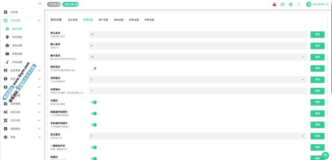Turn off the 元模式 toggle
Screen dimensions: 332x160
(x=94, y=102)
